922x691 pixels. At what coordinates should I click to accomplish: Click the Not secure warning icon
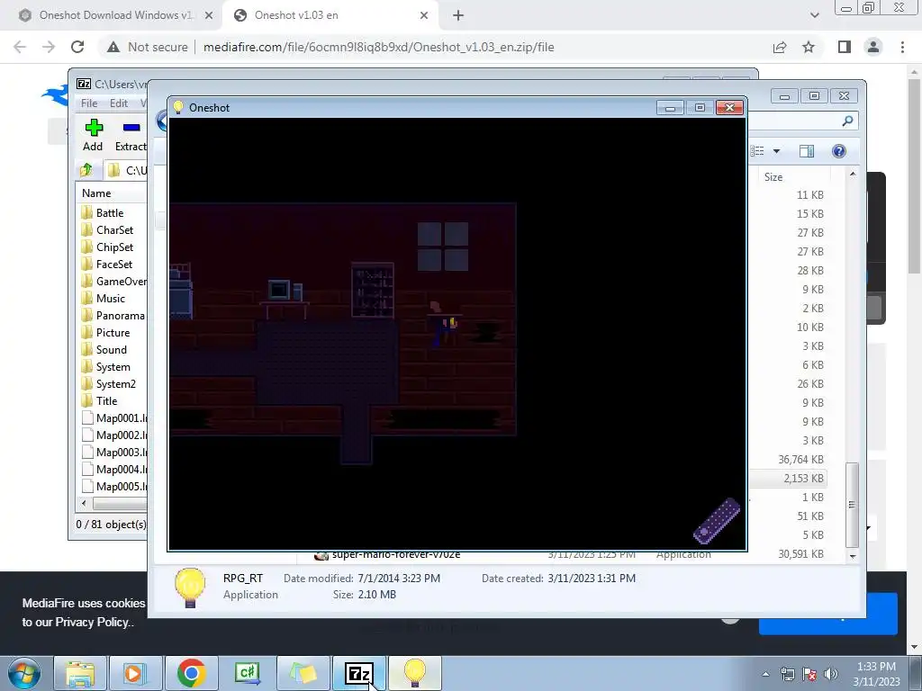(113, 47)
